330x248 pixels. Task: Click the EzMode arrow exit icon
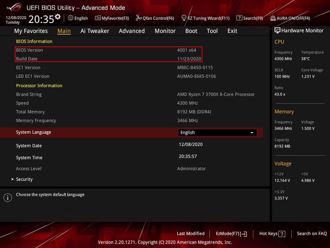(244, 234)
